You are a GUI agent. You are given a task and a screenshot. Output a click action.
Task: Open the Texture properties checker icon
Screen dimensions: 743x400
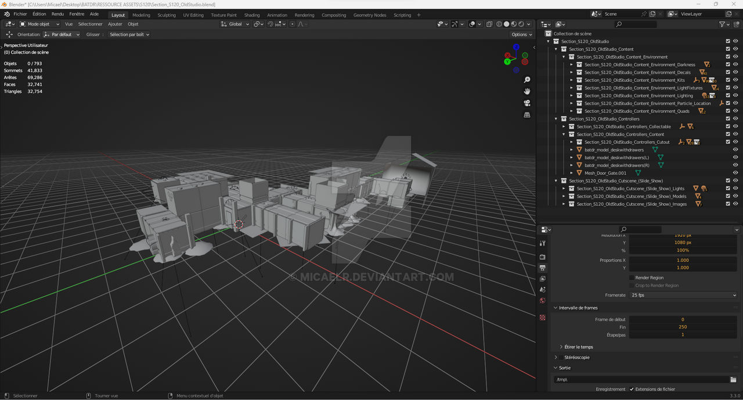(542, 318)
